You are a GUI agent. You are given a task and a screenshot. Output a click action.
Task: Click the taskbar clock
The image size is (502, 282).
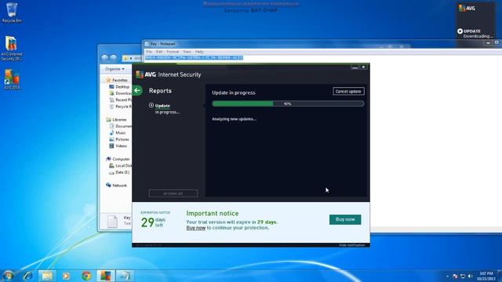coord(486,277)
